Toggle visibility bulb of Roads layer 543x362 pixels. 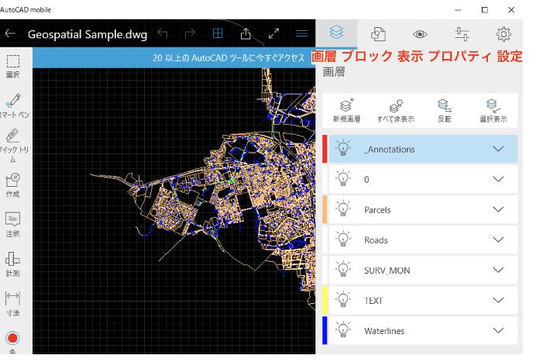coord(343,239)
